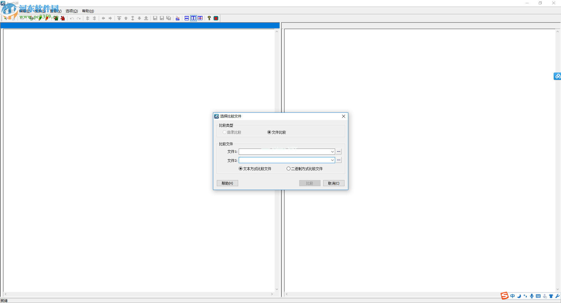The image size is (561, 303).
Task: Click the red X toolbar icon
Action: coord(216,18)
